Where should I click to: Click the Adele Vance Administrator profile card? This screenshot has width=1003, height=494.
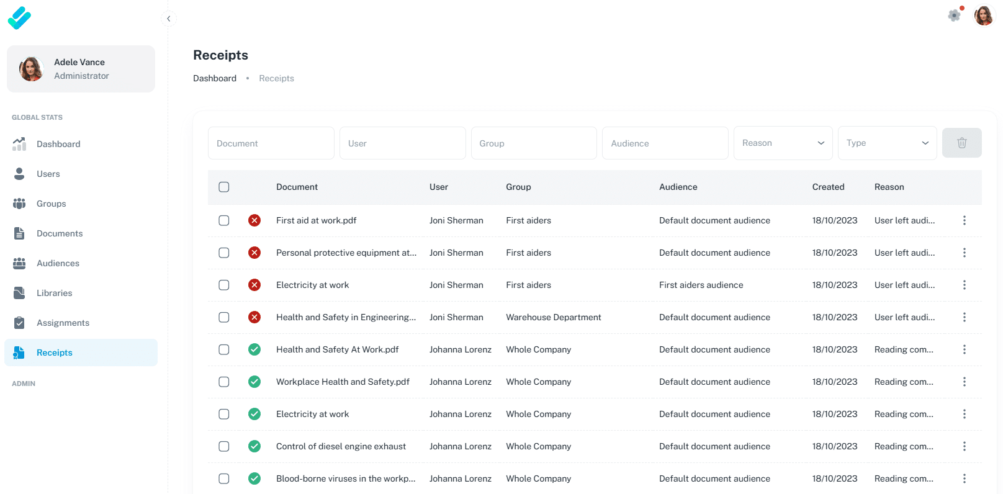81,69
